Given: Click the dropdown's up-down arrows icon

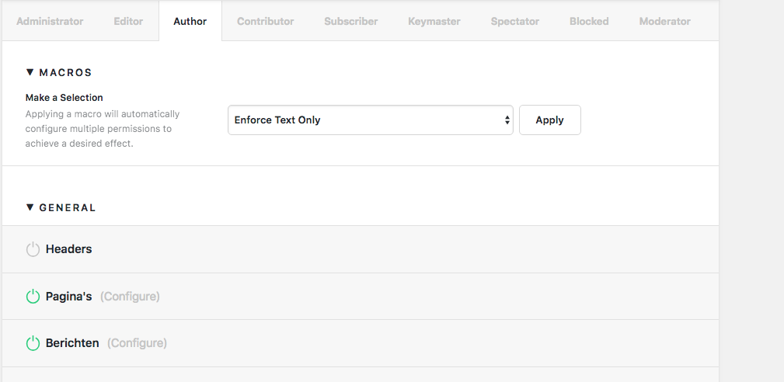Looking at the screenshot, I should coord(507,120).
